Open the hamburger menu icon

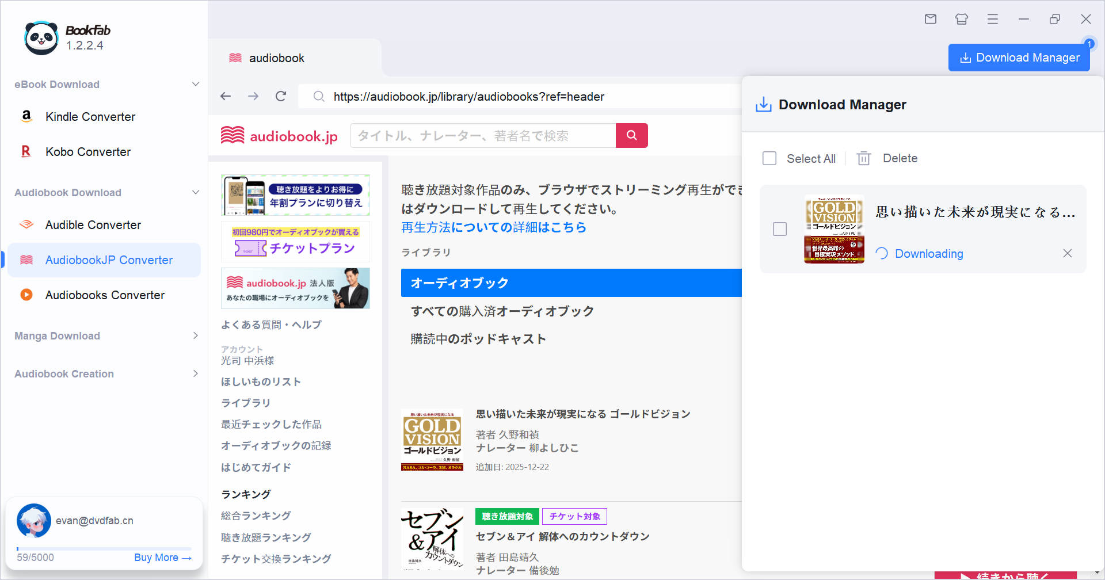click(x=993, y=19)
